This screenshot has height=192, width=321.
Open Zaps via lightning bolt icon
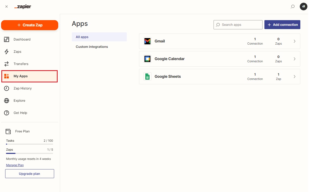[7, 52]
